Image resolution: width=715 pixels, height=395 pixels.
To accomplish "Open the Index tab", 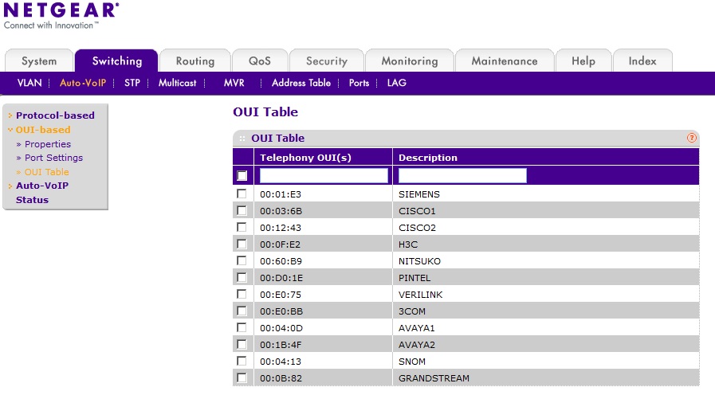I will pos(642,61).
